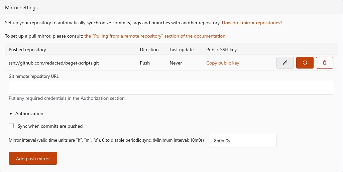Click the Mirror settings panel header

[21, 8]
